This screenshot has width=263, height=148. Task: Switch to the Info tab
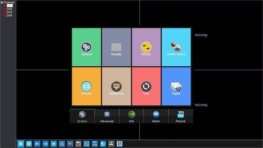pos(131,116)
